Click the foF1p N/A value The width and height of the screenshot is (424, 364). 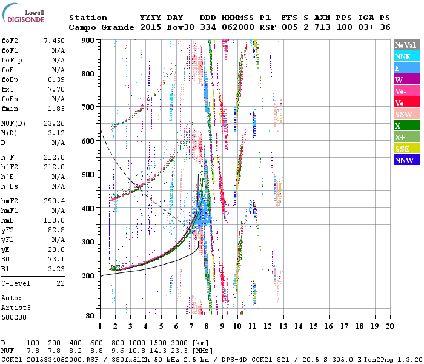click(58, 60)
